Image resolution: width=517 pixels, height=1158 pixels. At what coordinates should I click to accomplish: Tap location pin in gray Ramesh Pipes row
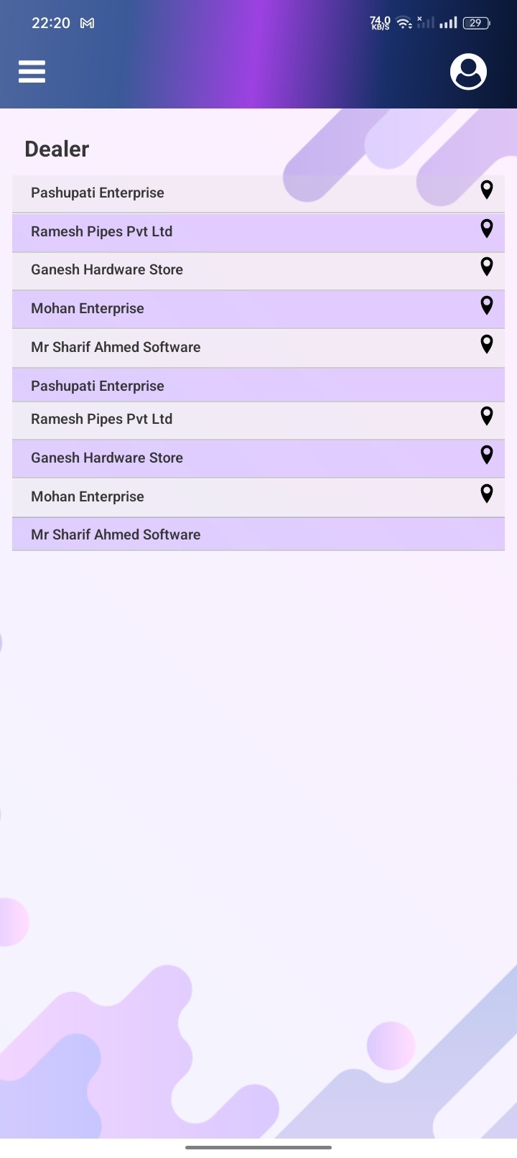486,416
